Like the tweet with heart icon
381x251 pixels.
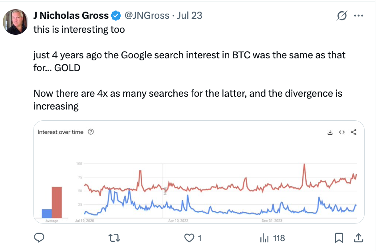[x=189, y=238]
